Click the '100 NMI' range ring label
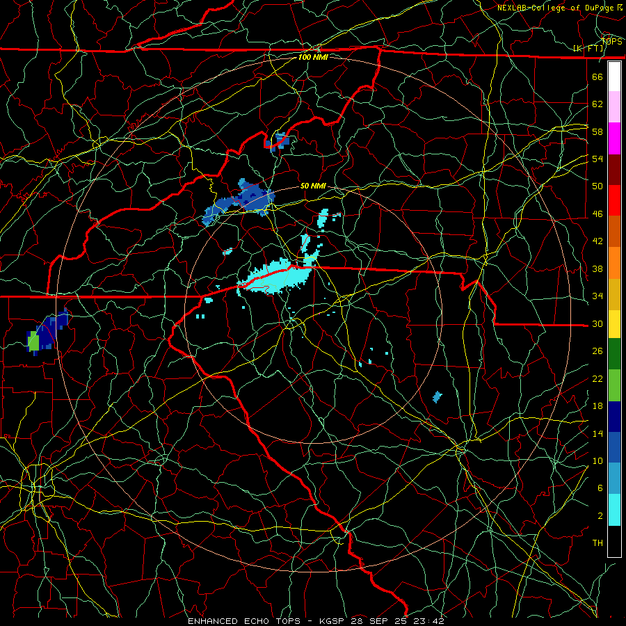The width and height of the screenshot is (626, 626). (x=313, y=57)
